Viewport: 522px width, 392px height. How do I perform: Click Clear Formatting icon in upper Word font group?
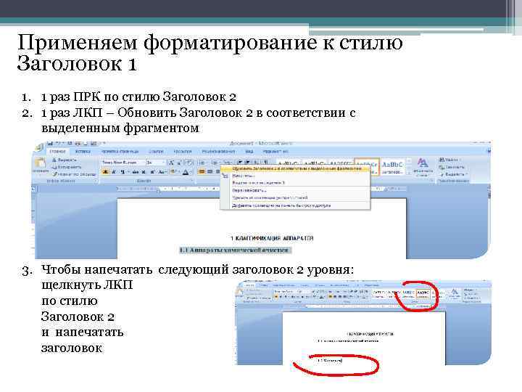tap(188, 163)
